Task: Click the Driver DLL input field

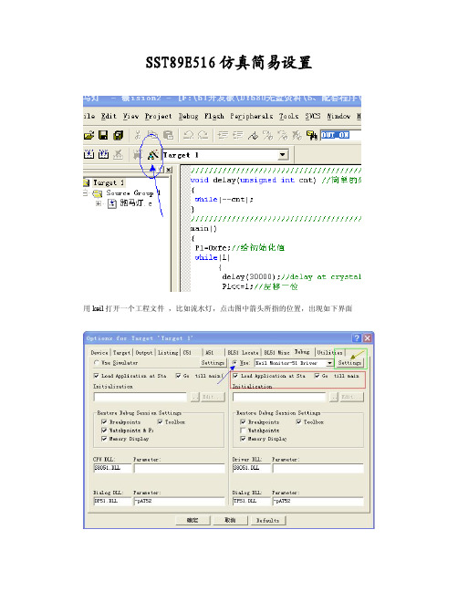Action: [252, 468]
